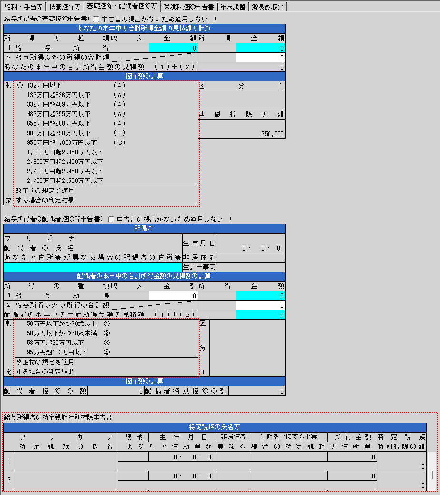Click the 配偶者の氏名 name field
This screenshot has height=495, width=440.
(x=129, y=243)
